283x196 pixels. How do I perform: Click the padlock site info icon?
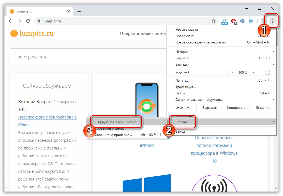tap(39, 21)
